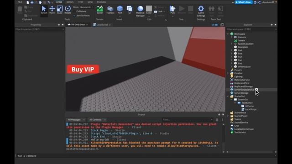Open the Toolbox panel
Screen dimensions: 292x164
[x=110, y=10]
